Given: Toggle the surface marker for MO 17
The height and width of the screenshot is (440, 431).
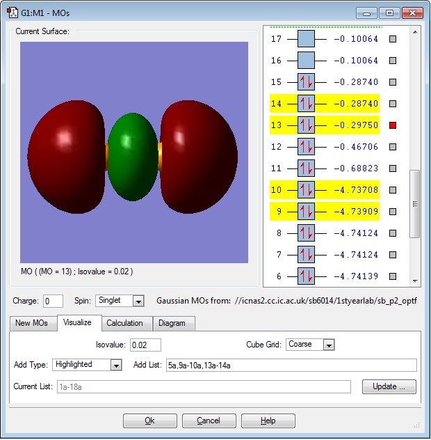Looking at the screenshot, I should click(x=393, y=39).
